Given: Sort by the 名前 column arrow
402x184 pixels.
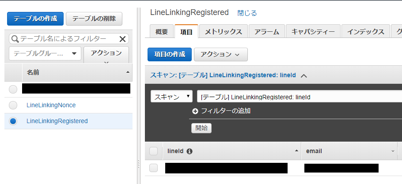Looking at the screenshot, I should [128, 72].
